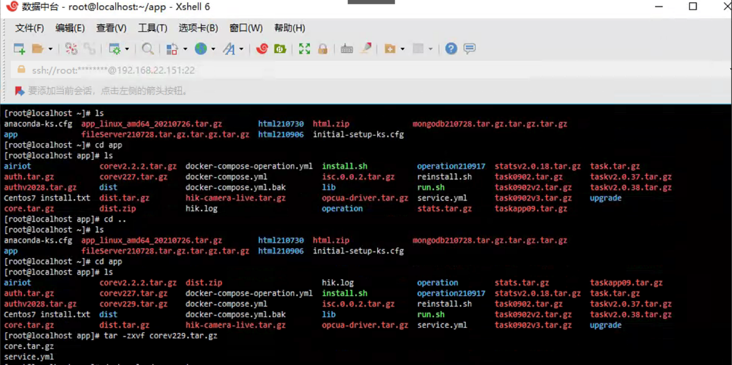Expand the globe encoding dropdown arrow
The height and width of the screenshot is (365, 732).
[213, 49]
